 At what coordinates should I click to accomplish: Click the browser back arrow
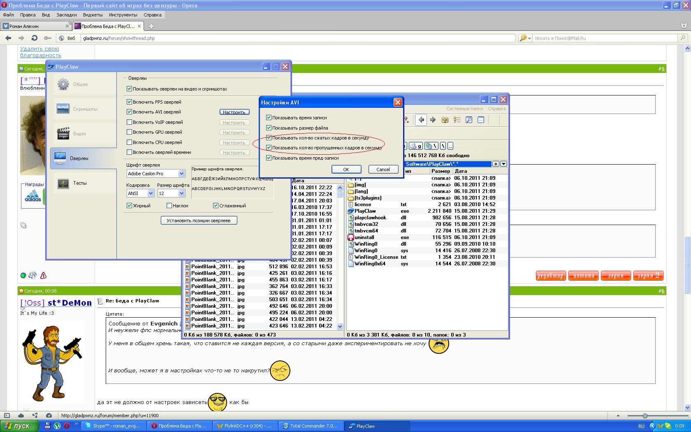pyautogui.click(x=8, y=38)
